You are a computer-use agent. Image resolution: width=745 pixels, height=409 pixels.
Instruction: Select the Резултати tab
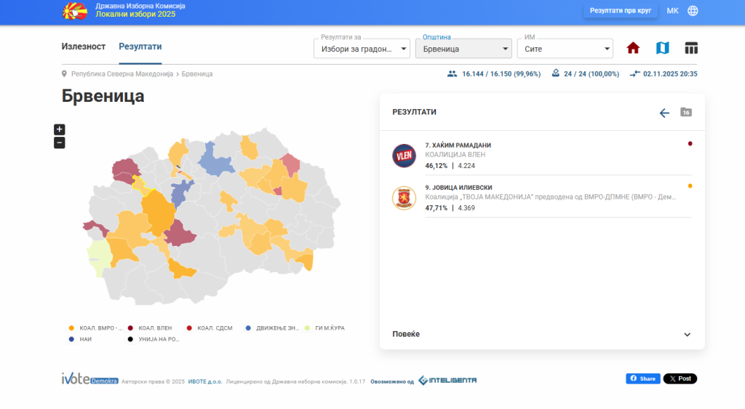(x=140, y=47)
